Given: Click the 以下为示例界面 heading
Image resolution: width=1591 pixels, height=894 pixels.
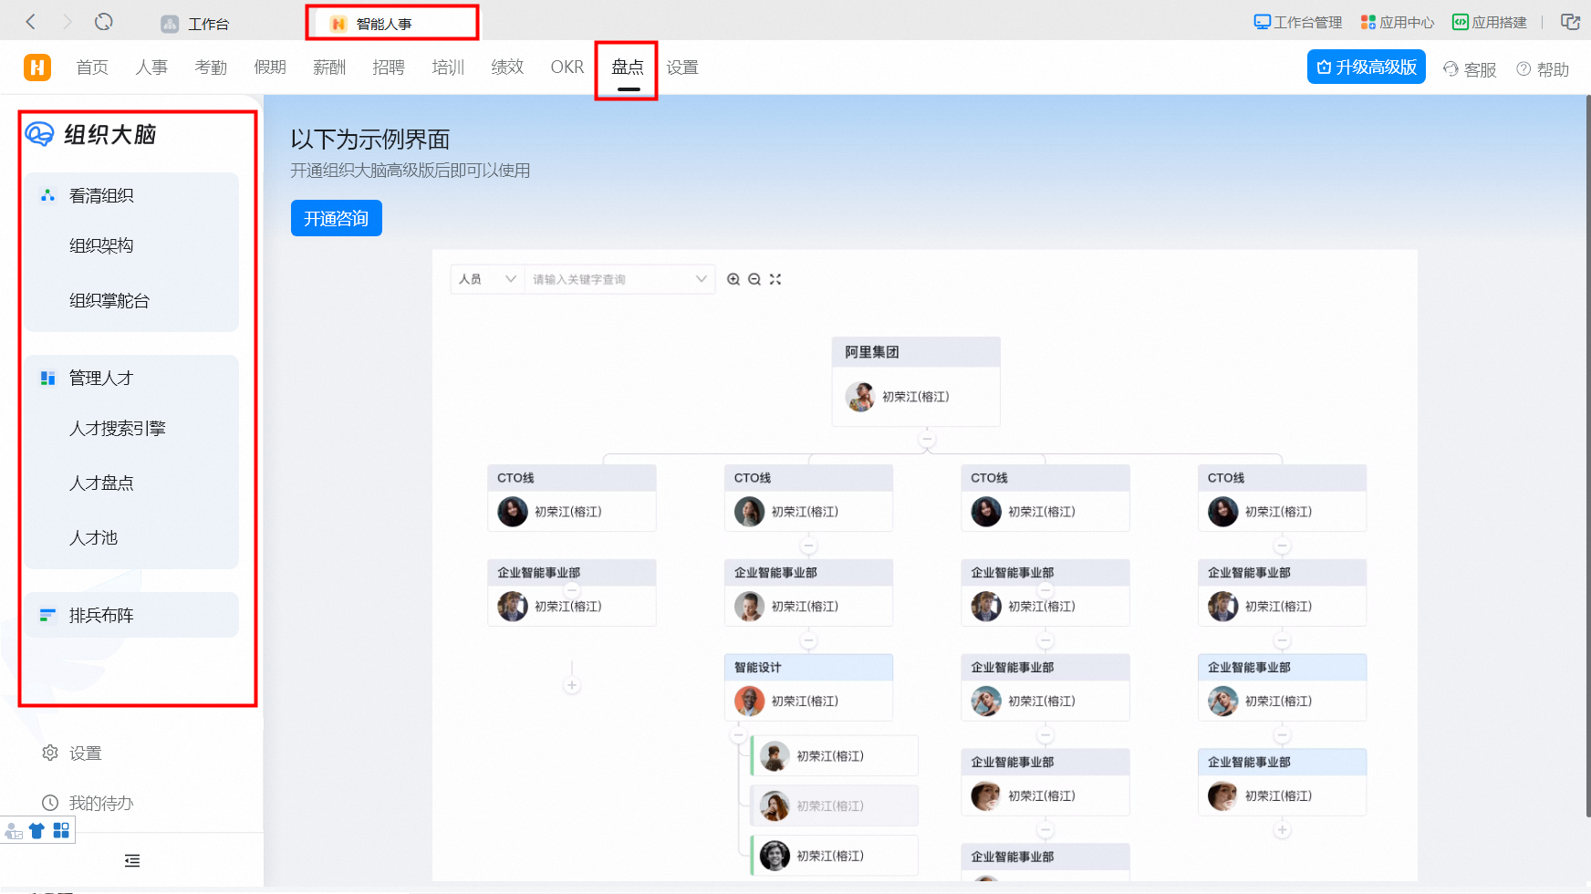Looking at the screenshot, I should coord(370,140).
